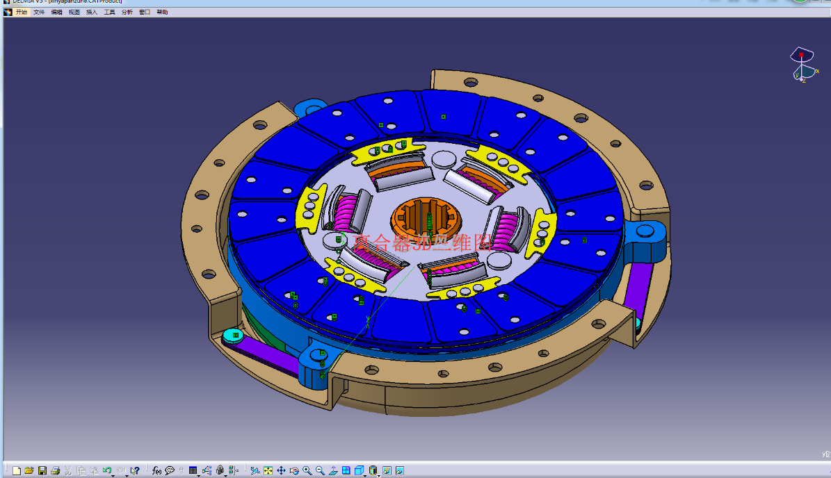The image size is (831, 478).
Task: Create a multi-view layout
Action: [x=346, y=470]
